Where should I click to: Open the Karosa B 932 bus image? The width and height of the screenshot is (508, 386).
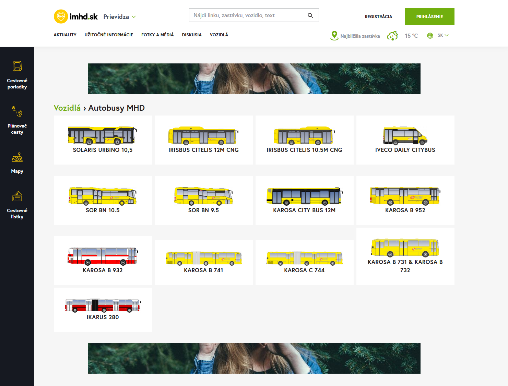click(x=103, y=256)
